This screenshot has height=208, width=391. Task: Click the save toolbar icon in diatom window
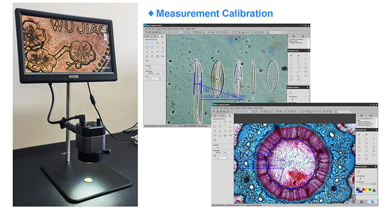(x=150, y=32)
